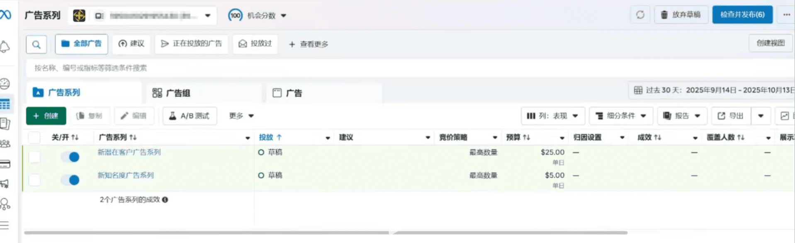Image resolution: width=795 pixels, height=243 pixels.
Task: Sort by the 关/开 column header
Action: 65,137
